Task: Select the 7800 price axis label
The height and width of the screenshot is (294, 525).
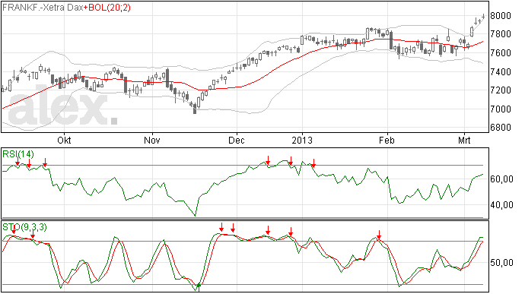Action: 501,34
